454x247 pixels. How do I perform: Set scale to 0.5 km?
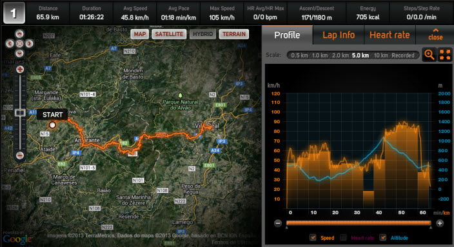coord(299,55)
